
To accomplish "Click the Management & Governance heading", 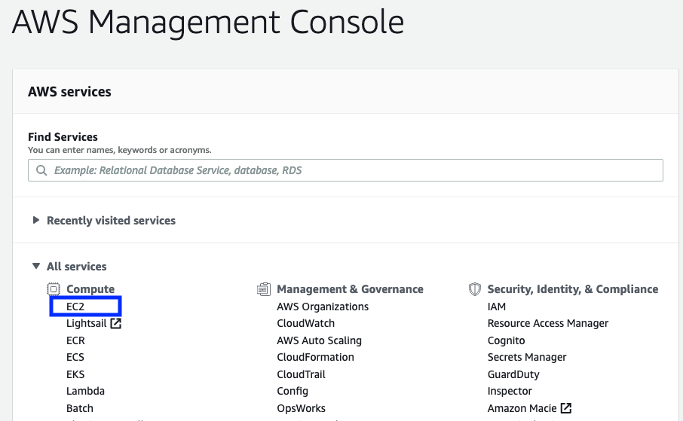I will click(x=351, y=289).
